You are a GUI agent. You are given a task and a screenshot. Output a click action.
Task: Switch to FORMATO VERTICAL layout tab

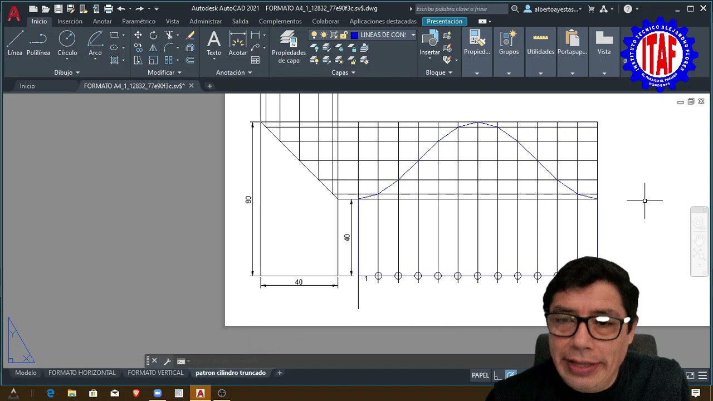pos(155,373)
